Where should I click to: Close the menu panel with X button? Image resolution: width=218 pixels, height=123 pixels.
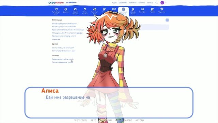167,20
